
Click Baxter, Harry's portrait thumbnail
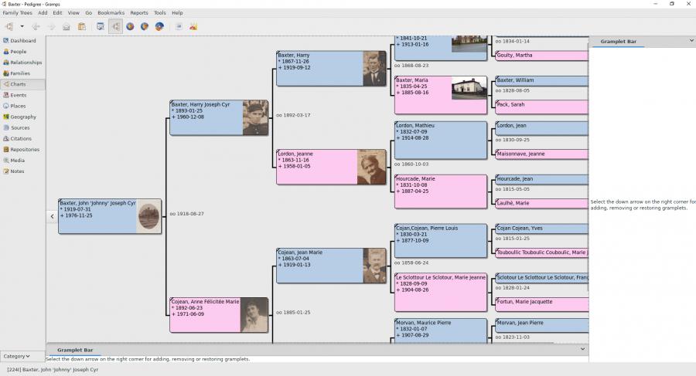pos(374,68)
